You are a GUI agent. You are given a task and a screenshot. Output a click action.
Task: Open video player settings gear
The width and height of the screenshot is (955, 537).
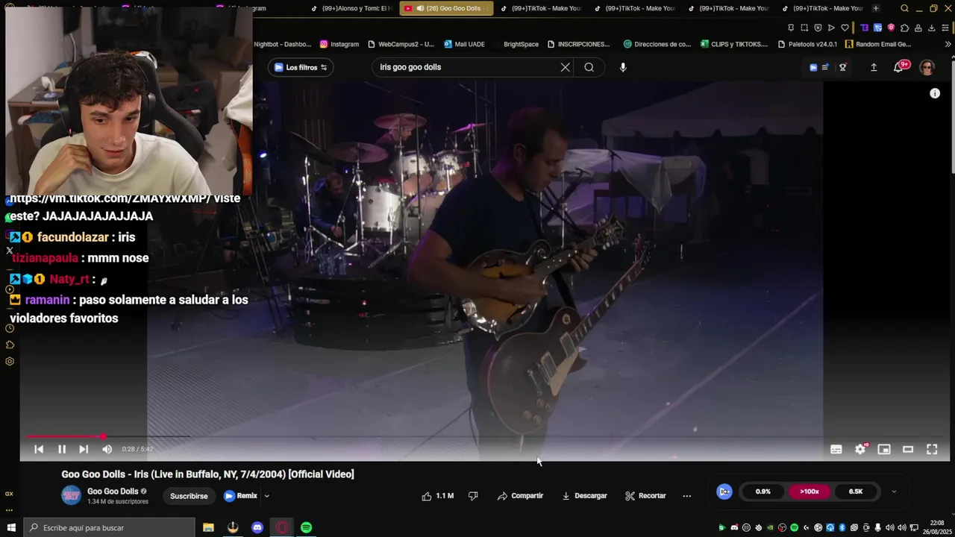click(860, 449)
